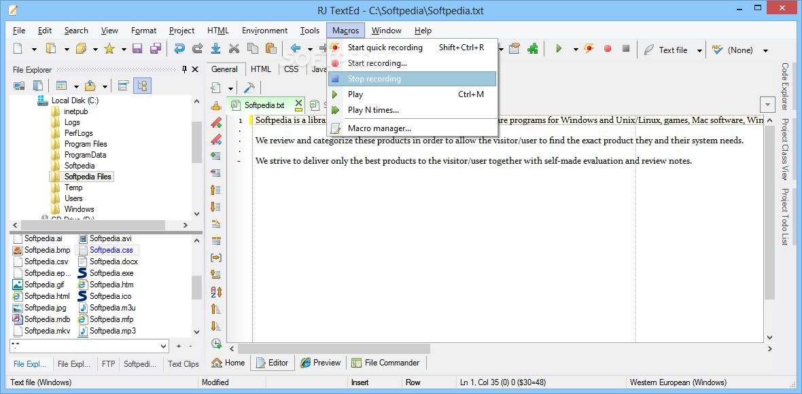Open the Text file syntax dropdown

(x=699, y=50)
